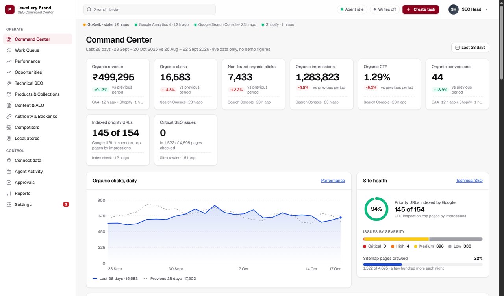Screen dimensions: 504x296
Task: Click the Connect data plug icon
Action: [x=9, y=160]
